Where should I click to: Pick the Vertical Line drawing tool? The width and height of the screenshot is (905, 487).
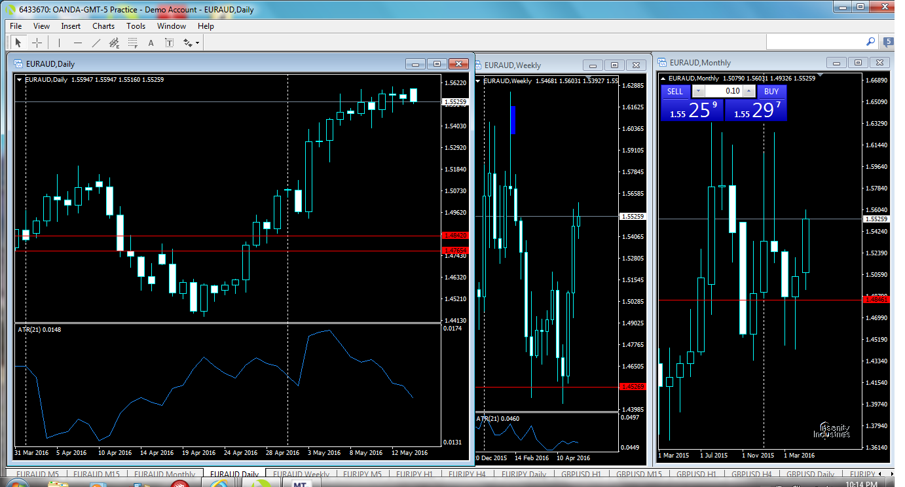click(x=60, y=43)
